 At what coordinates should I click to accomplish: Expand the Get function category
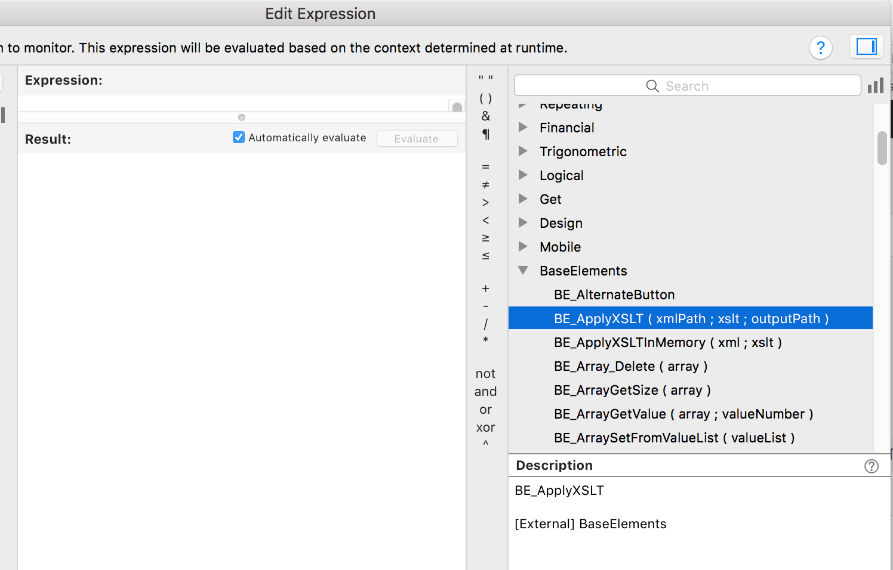tap(524, 199)
